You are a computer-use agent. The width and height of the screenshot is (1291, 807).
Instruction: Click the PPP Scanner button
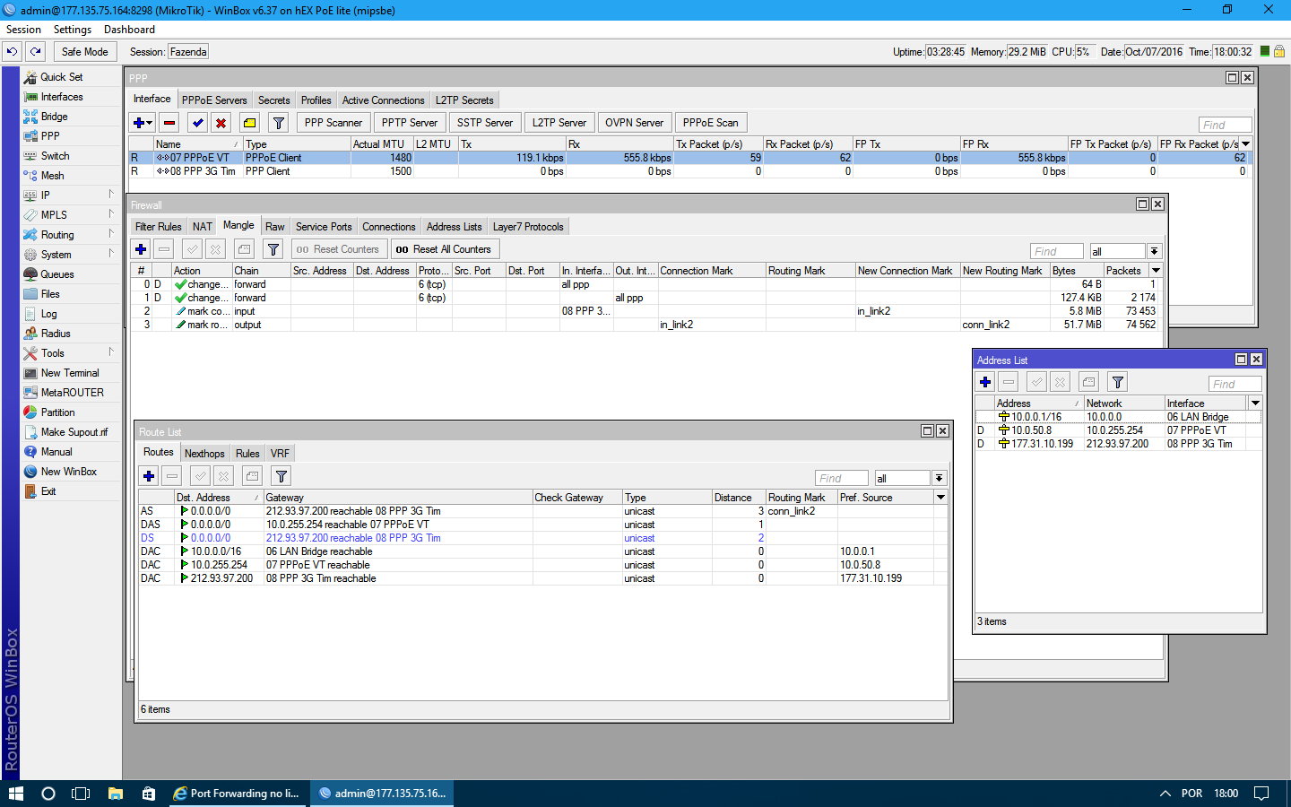click(x=334, y=123)
